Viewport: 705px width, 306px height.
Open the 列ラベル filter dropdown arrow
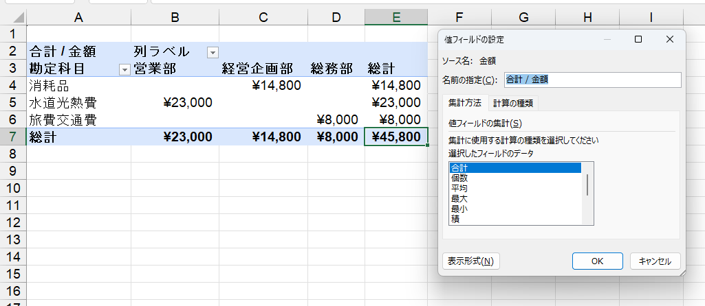click(x=213, y=52)
